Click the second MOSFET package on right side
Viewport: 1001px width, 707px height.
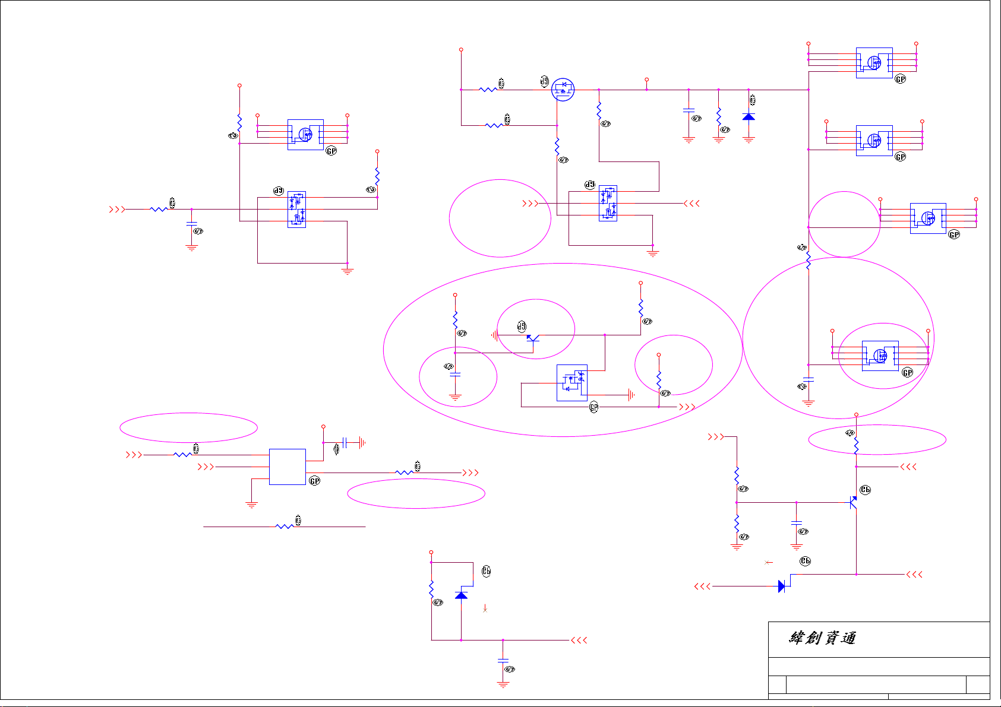(x=874, y=141)
